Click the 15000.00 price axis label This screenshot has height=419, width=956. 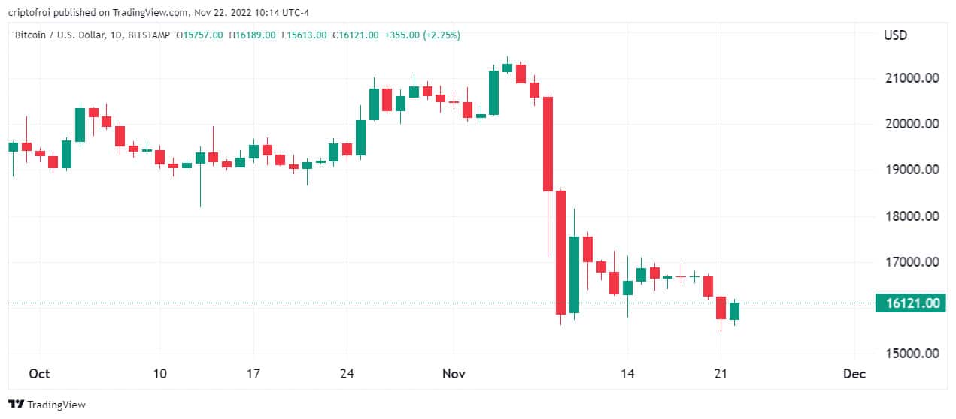point(912,353)
